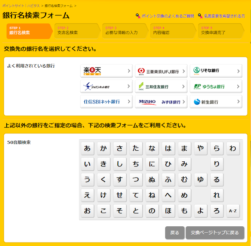The width and height of the screenshot is (251, 246).
Task: Tap the し kana key
Action: pyautogui.click(x=120, y=164)
